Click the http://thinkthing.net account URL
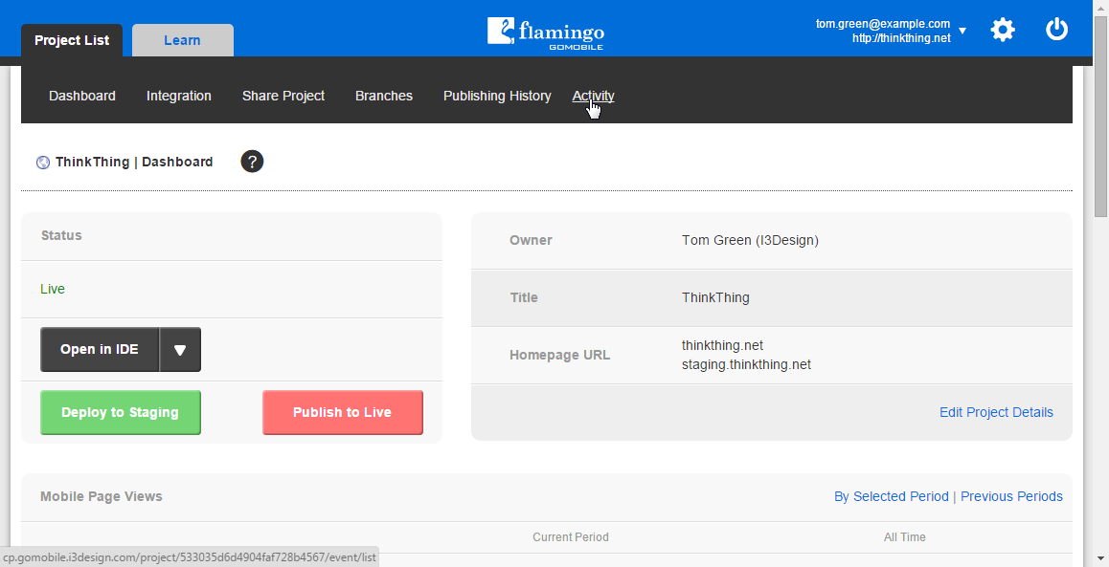The image size is (1109, 567). pos(901,38)
